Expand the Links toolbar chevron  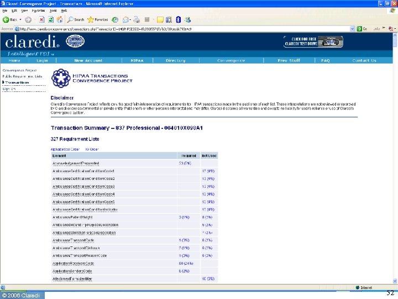(x=384, y=28)
